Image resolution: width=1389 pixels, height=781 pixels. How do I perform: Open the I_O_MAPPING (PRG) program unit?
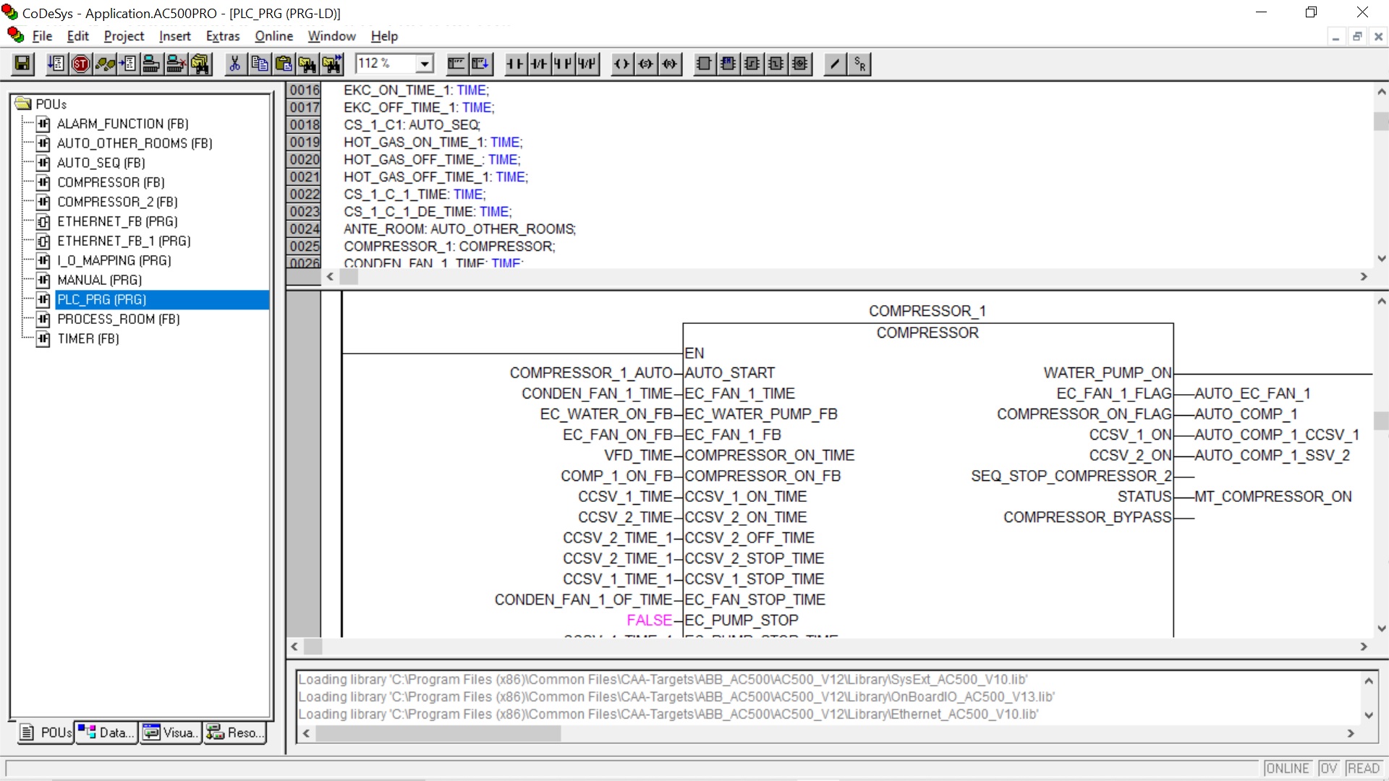click(114, 260)
